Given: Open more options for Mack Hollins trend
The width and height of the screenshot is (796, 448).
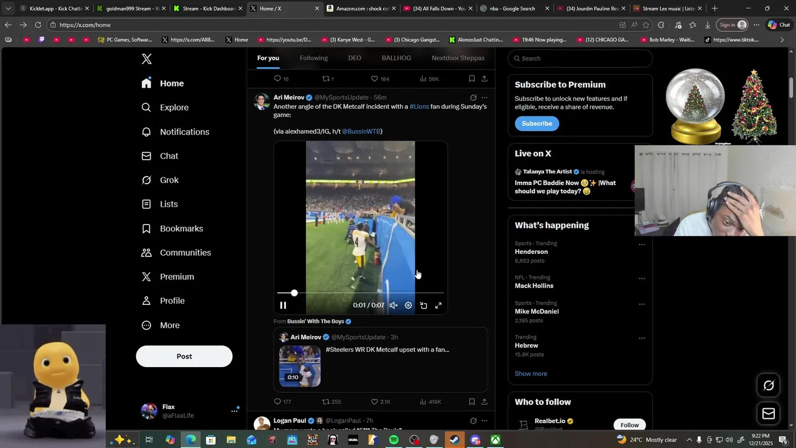Looking at the screenshot, I should (x=642, y=278).
